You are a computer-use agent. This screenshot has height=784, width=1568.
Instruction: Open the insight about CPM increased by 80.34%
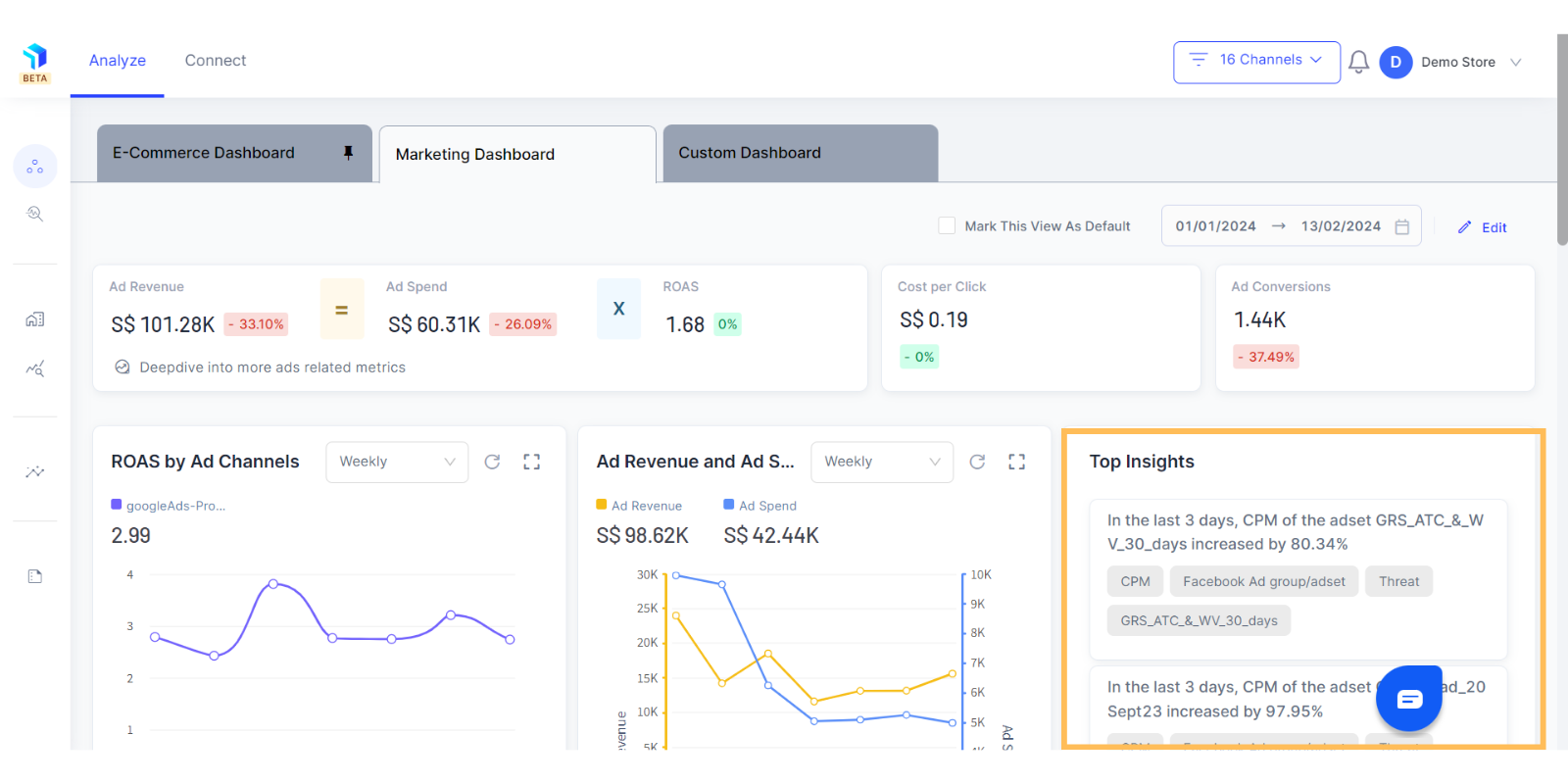coord(1298,579)
